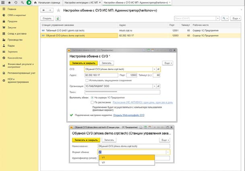Click the Токен input field
245x171 pixels.
pos(122,92)
